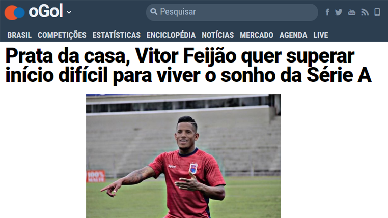This screenshot has width=388, height=218.
Task: Go to the NOTÍCIAS section
Action: (x=218, y=35)
